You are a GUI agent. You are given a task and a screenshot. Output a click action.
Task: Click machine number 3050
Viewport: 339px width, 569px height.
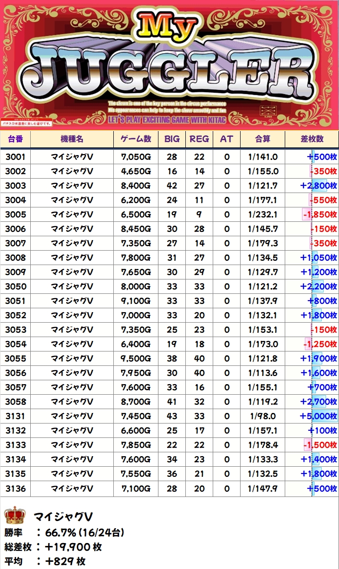(16, 287)
